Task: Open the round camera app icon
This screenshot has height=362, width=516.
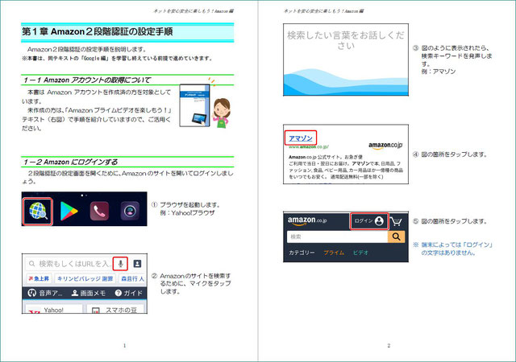Action: point(130,211)
